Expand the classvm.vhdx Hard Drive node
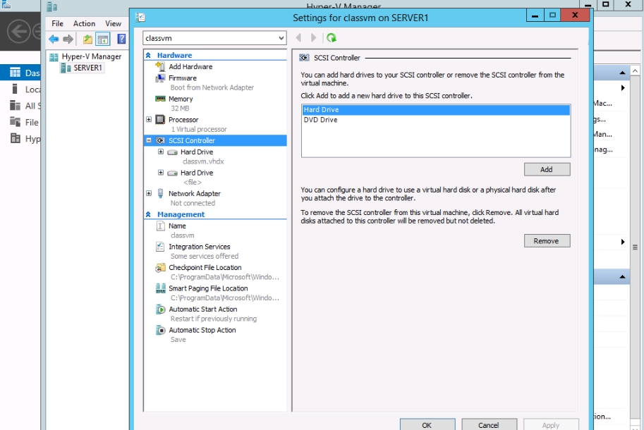The image size is (644, 430). coord(161,152)
